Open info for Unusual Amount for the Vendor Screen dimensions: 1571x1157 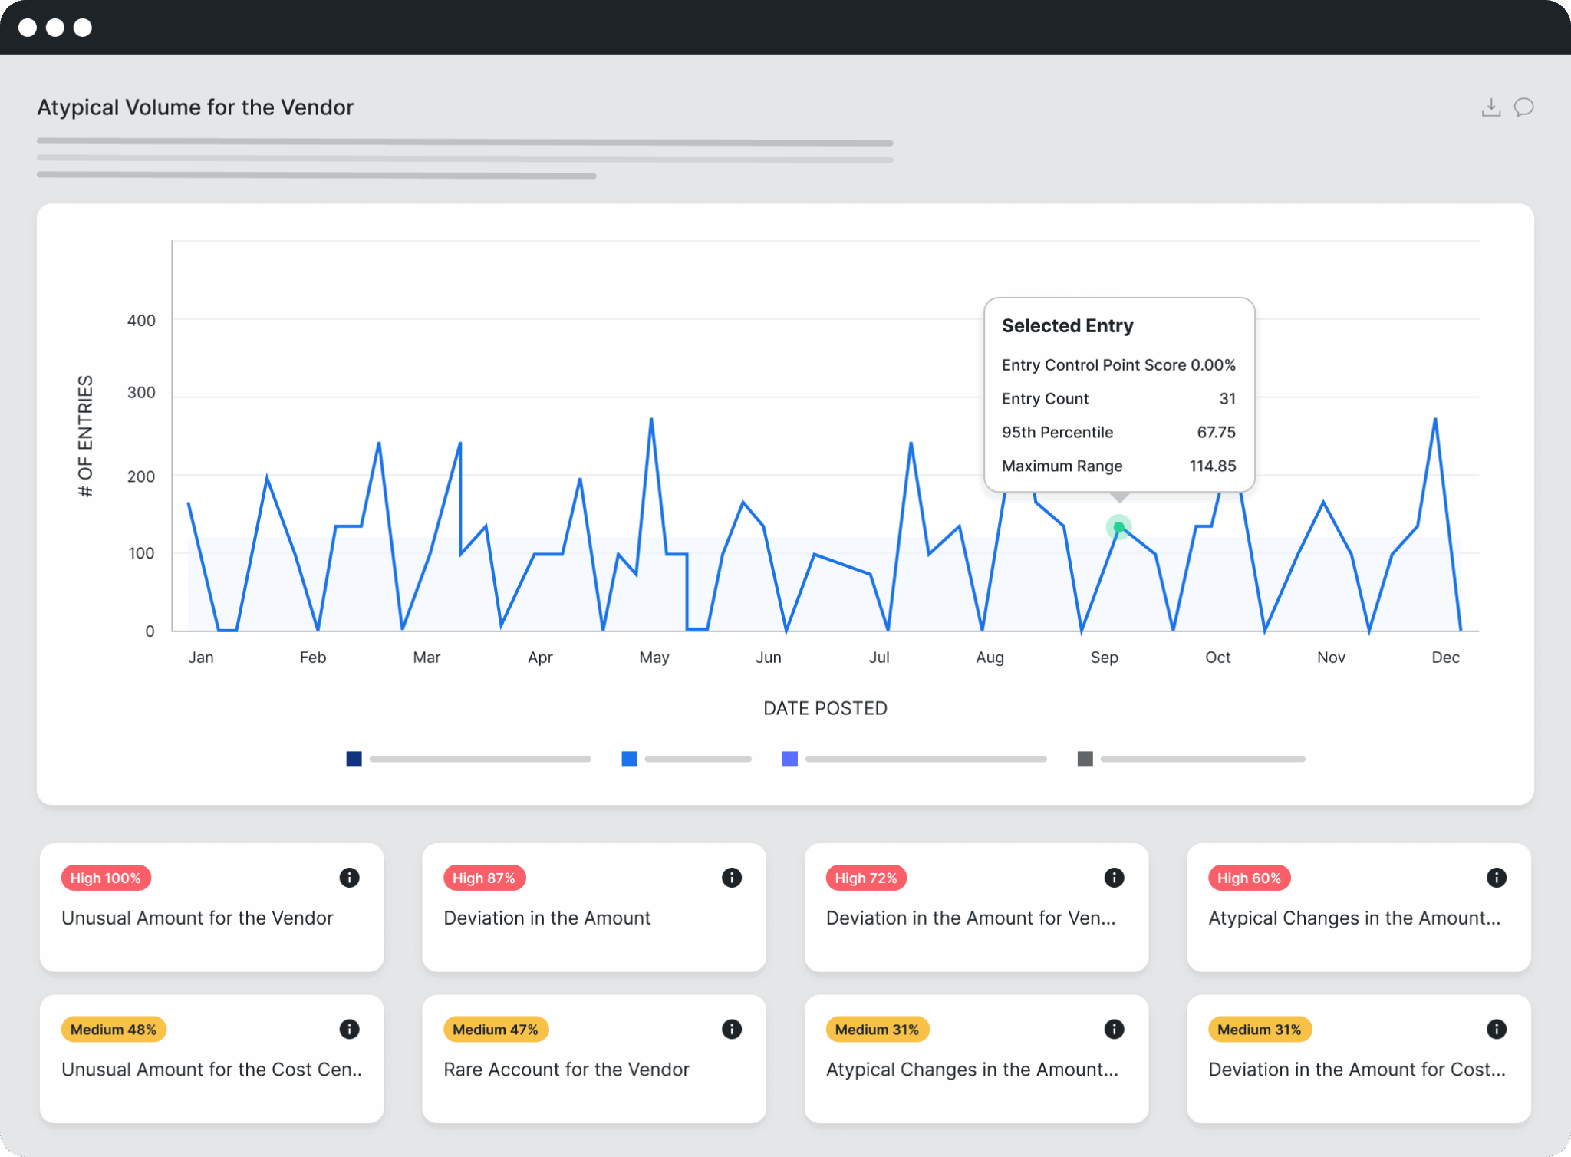(x=350, y=878)
